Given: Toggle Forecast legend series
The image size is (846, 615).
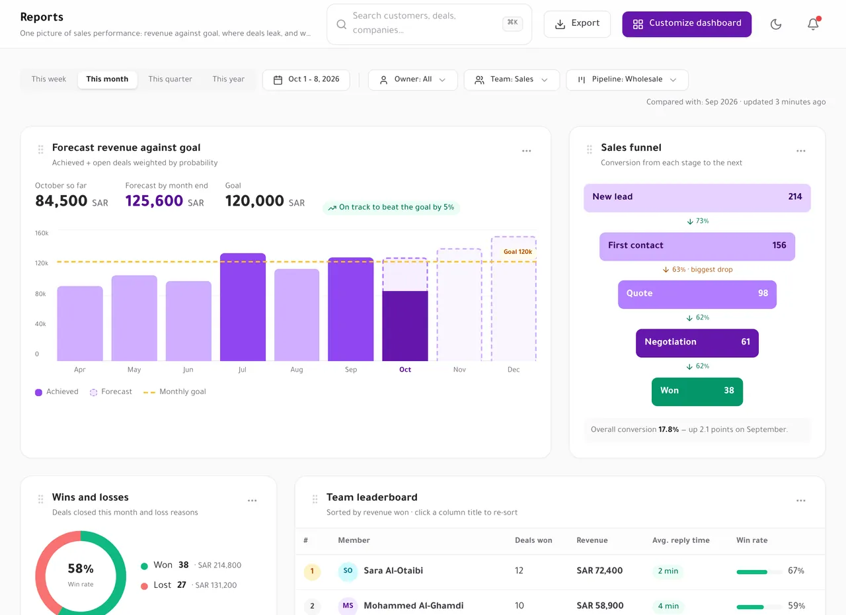Looking at the screenshot, I should coord(111,392).
